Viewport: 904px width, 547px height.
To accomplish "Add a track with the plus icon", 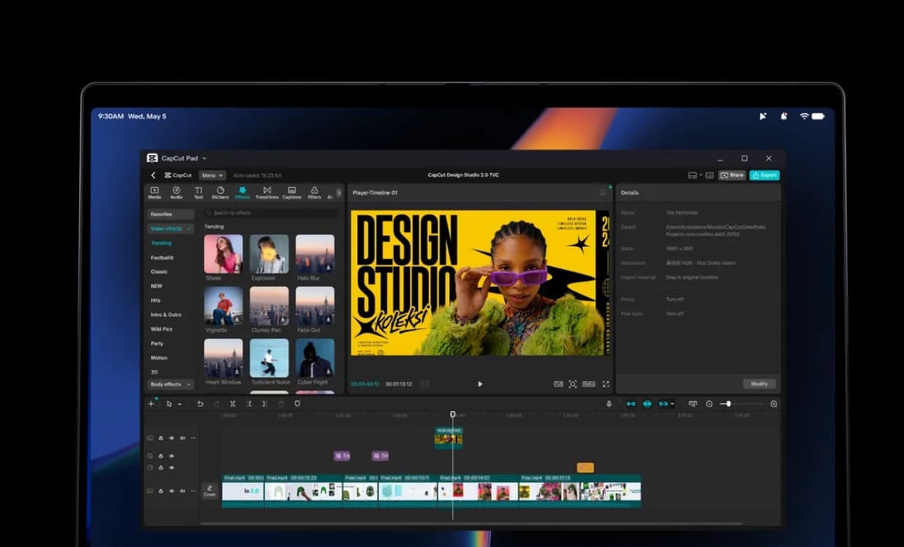I will click(x=151, y=404).
